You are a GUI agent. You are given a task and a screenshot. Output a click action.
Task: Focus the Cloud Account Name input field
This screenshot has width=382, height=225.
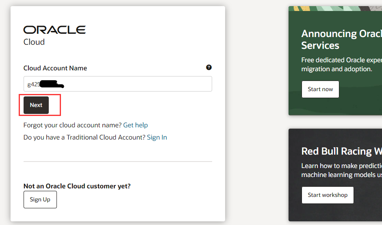(x=118, y=84)
